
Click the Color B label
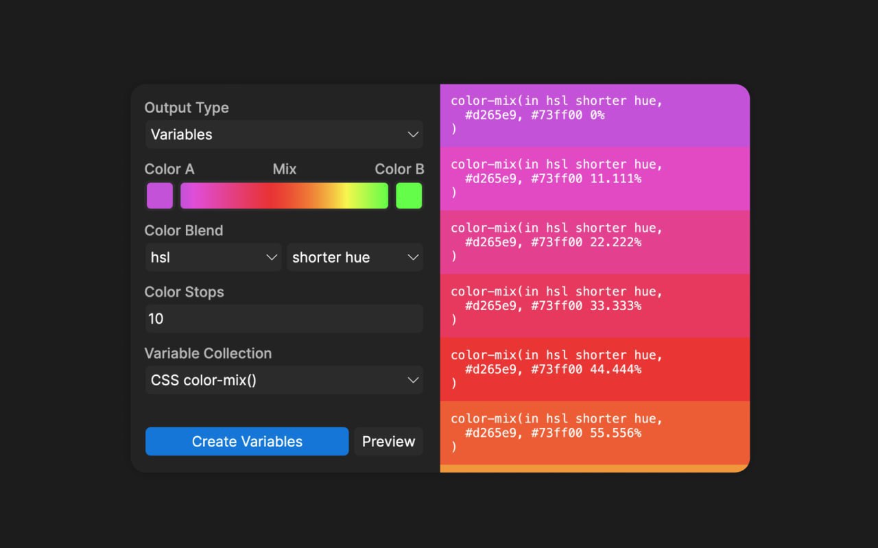399,169
